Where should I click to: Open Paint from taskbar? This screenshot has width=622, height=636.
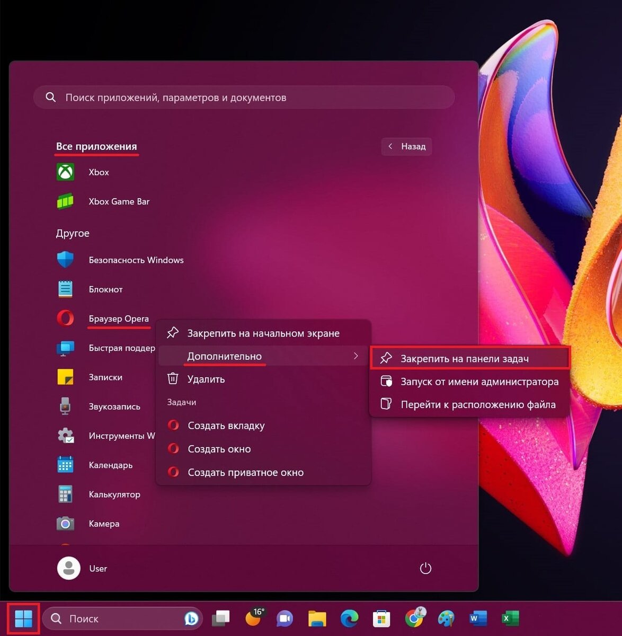click(x=446, y=618)
